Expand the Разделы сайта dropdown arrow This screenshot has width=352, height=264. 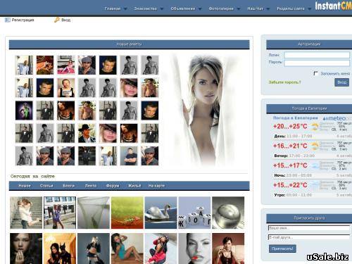coord(309,9)
